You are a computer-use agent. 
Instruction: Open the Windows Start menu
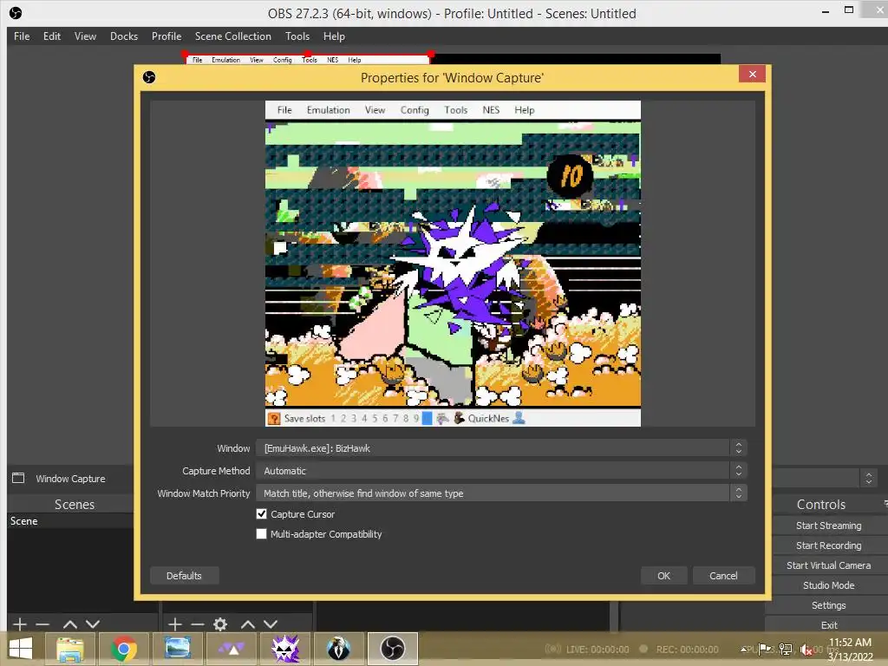click(21, 649)
